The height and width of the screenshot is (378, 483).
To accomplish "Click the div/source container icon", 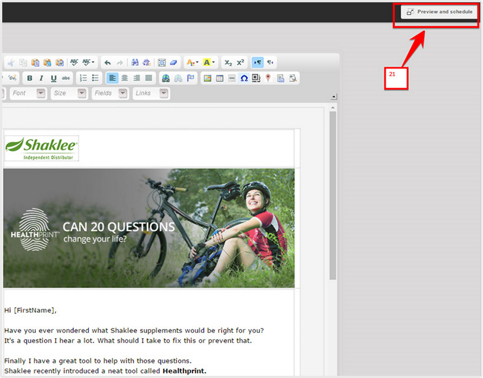I will [12, 78].
